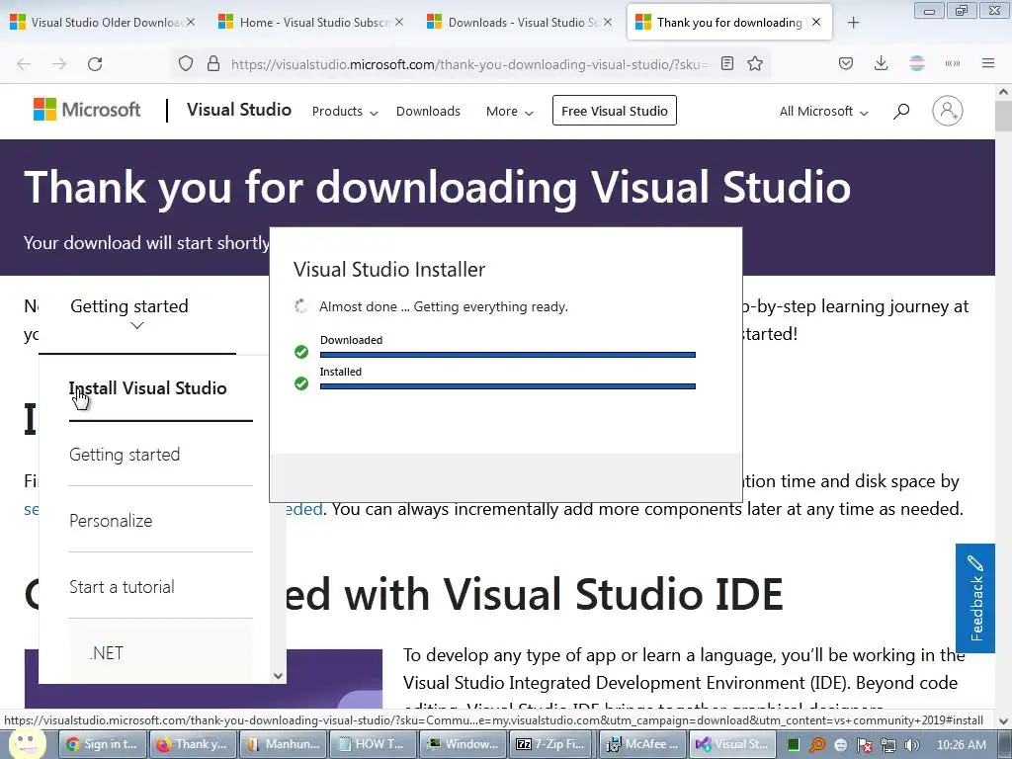Open the blue Feedback side button
This screenshot has height=759, width=1012.
[x=975, y=598]
